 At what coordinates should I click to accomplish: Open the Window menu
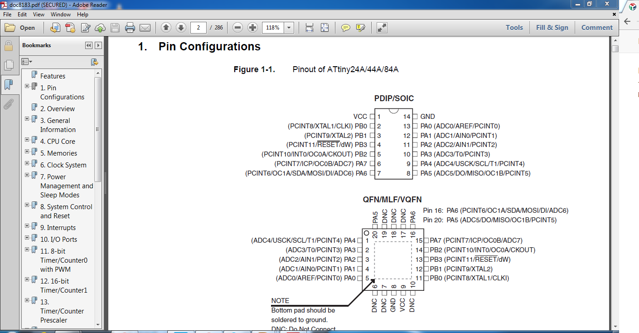(60, 15)
